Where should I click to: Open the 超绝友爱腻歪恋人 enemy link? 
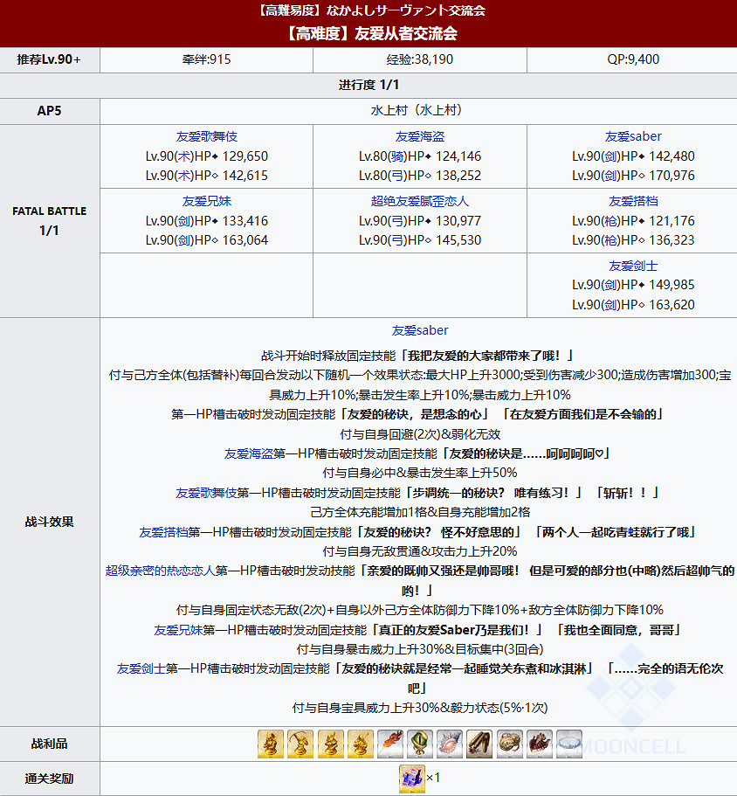point(419,200)
